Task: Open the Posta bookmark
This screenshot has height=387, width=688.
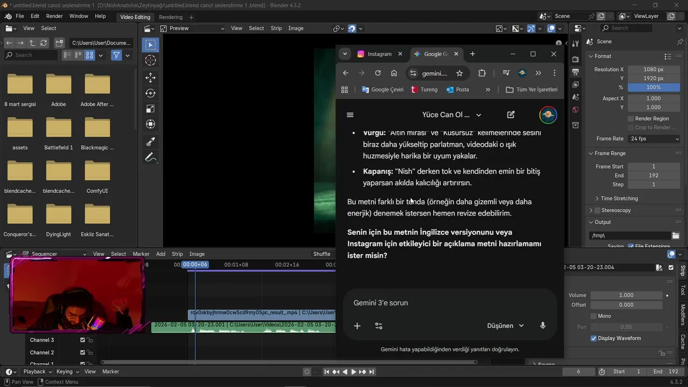Action: pos(457,90)
